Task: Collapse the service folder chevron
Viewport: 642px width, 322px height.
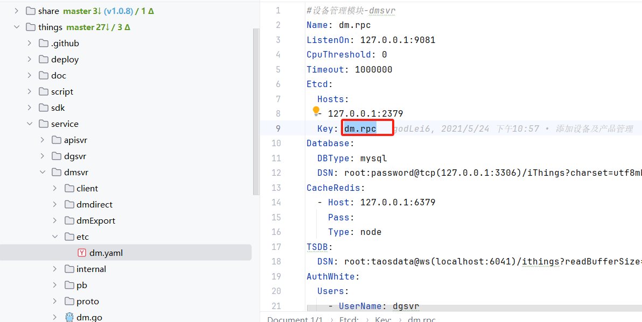Action: (x=30, y=124)
